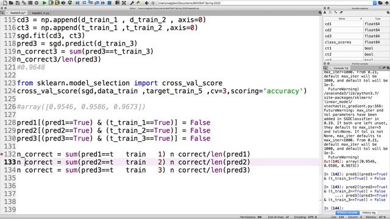Image resolution: width=390 pixels, height=219 pixels.
Task: Switch to the Python console bottom tab
Action: click(347, 212)
